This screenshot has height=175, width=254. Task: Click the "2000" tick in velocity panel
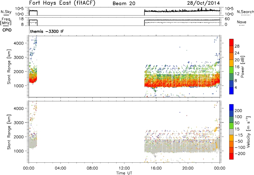19,137
